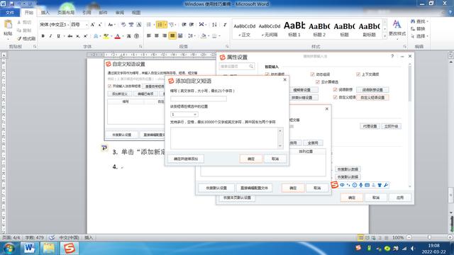Click the Grow Font icon
Viewport: 454px width, 255px height.
pyautogui.click(x=93, y=25)
